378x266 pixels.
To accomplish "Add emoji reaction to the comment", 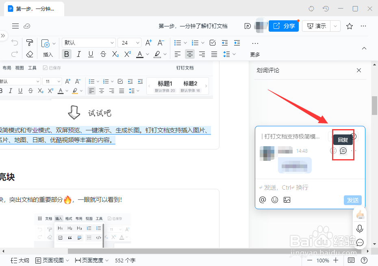I will (x=333, y=151).
